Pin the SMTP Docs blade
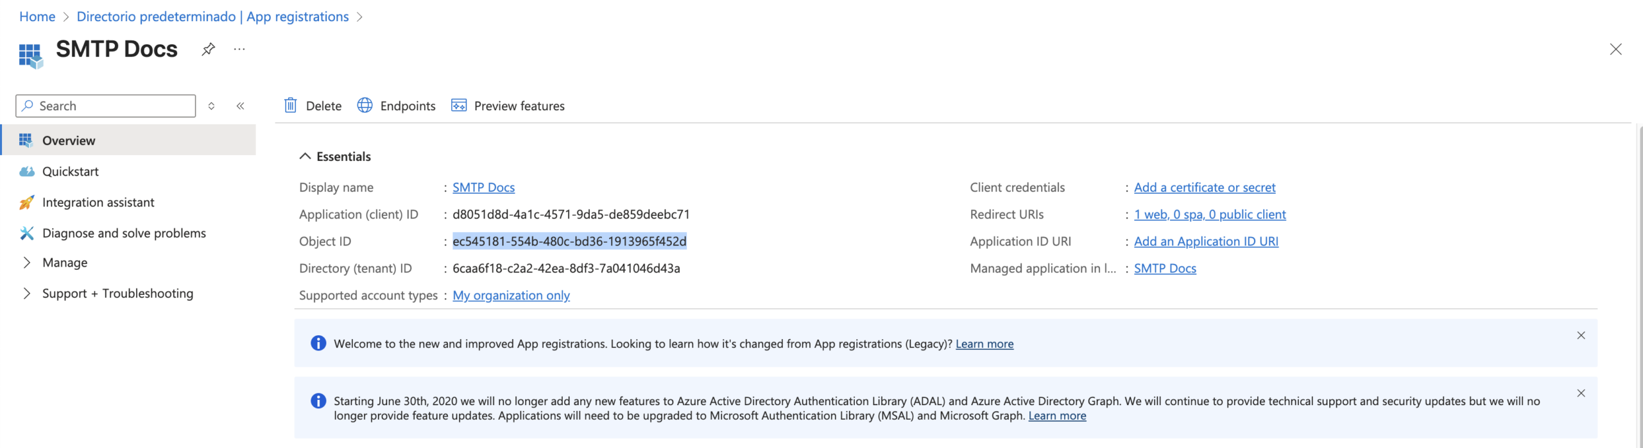This screenshot has width=1643, height=448. coord(208,49)
